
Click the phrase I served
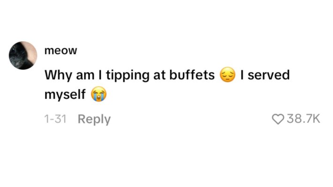(x=265, y=75)
